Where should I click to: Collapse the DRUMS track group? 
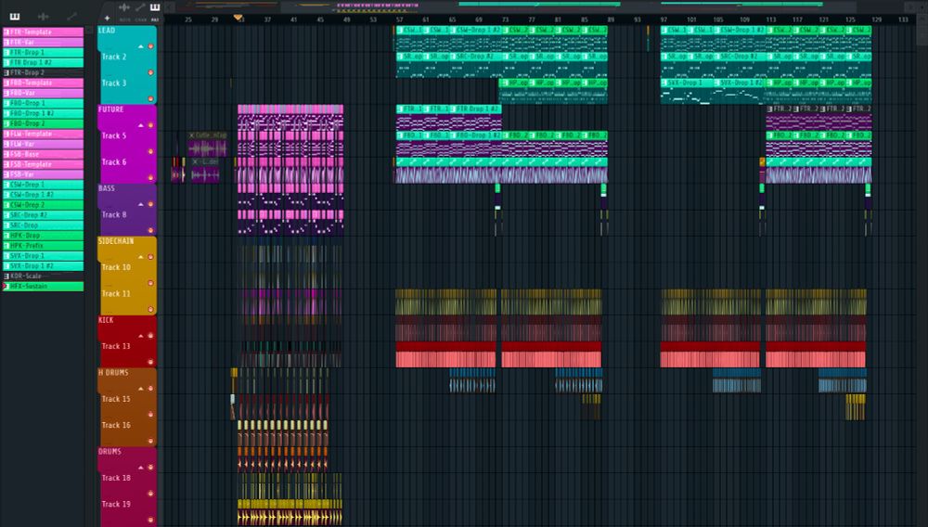[x=141, y=468]
